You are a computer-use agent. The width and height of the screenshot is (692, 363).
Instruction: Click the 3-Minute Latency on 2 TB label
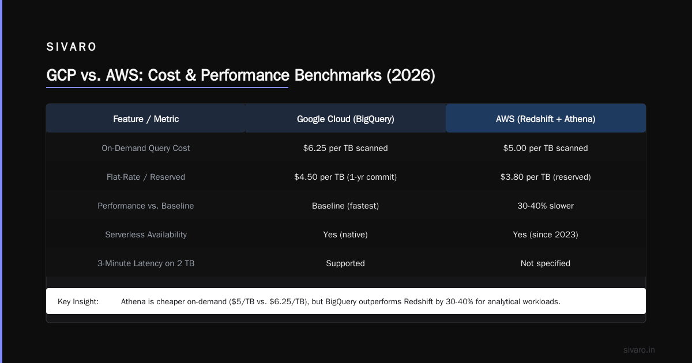pyautogui.click(x=146, y=263)
